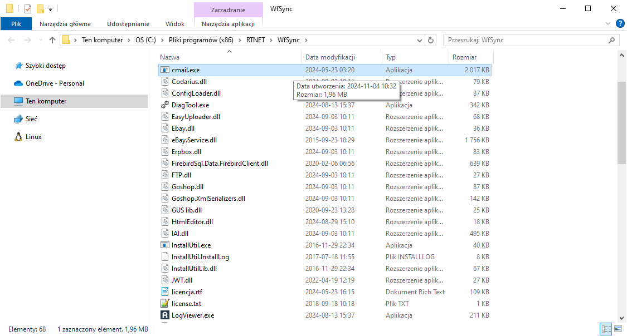
Task: Click the Properties quick access toolbar icon
Action: point(28,8)
